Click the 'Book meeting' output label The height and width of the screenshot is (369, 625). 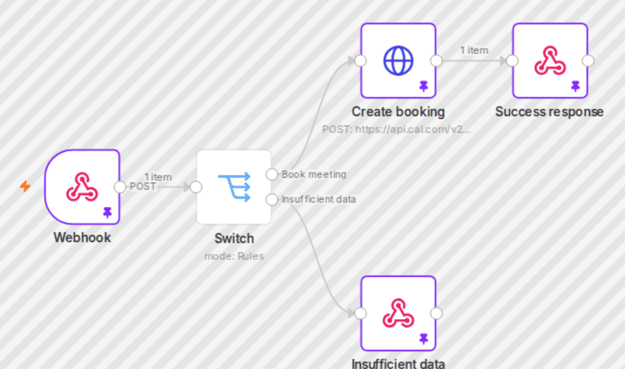click(314, 175)
